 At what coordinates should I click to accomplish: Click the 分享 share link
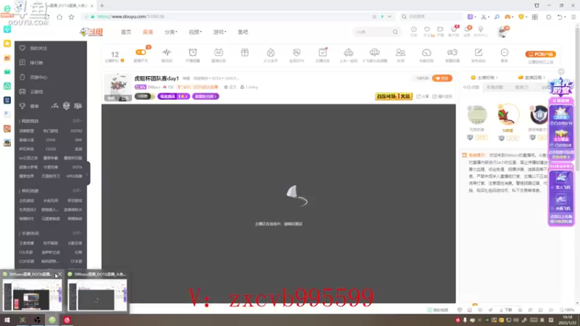423,96
